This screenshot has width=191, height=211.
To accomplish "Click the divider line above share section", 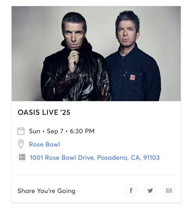I will (x=96, y=175).
